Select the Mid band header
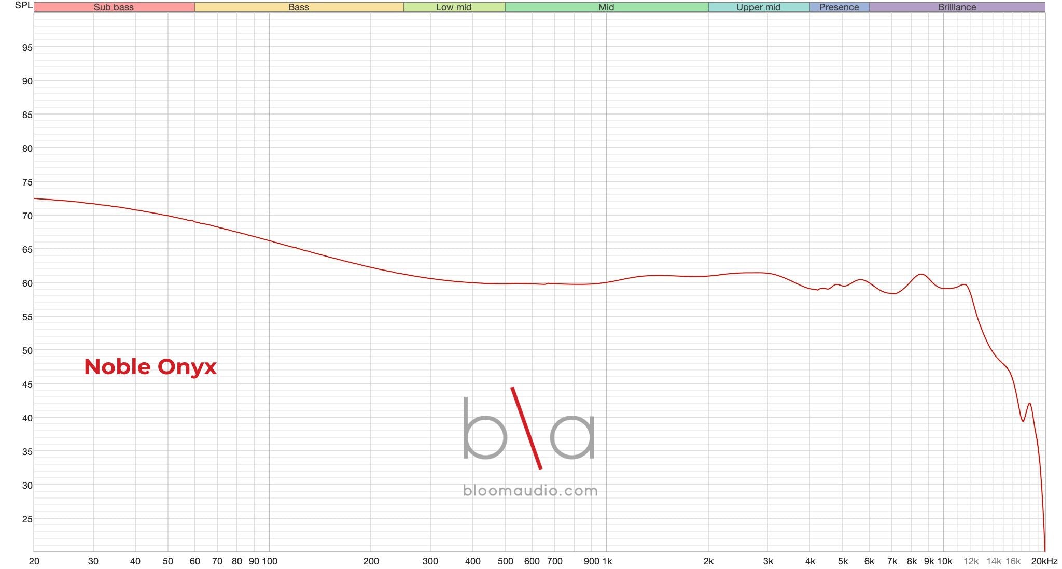Screen dimensions: 1062x569 tap(606, 7)
